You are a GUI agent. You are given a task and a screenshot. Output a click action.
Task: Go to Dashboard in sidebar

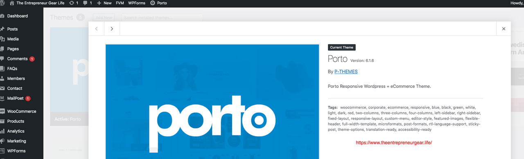[x=18, y=16]
